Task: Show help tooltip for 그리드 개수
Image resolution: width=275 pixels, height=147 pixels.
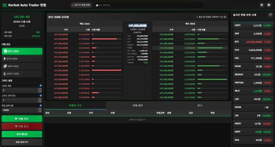Action: click(x=41, y=86)
